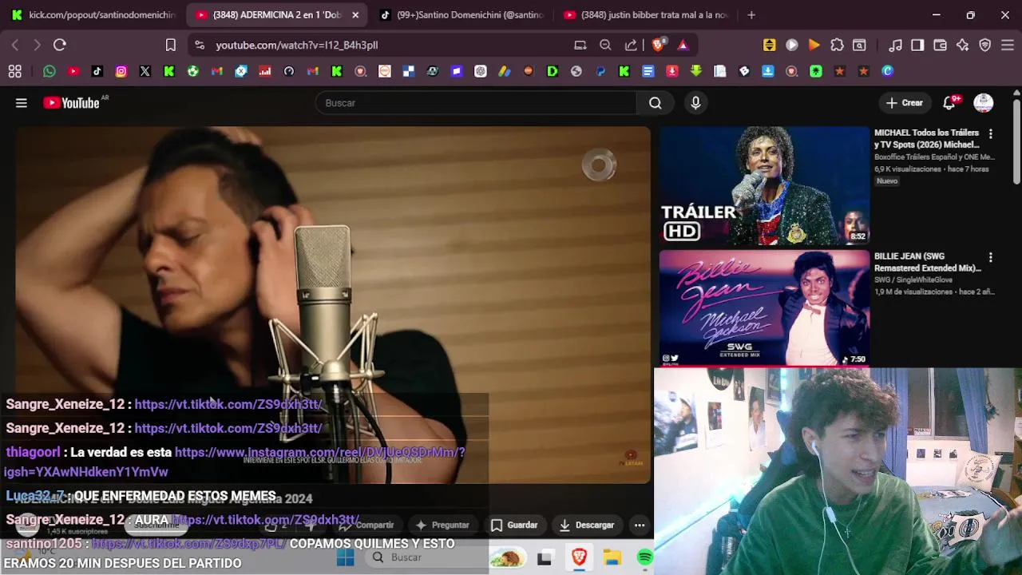
Task: Open the MICHAEL Todos los Tráilers video thumbnail
Action: [764, 185]
